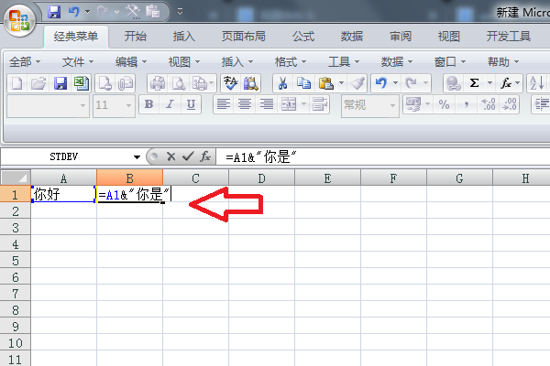Viewport: 550px width, 366px height.
Task: Increase decimal places icon
Action: pyautogui.click(x=489, y=104)
